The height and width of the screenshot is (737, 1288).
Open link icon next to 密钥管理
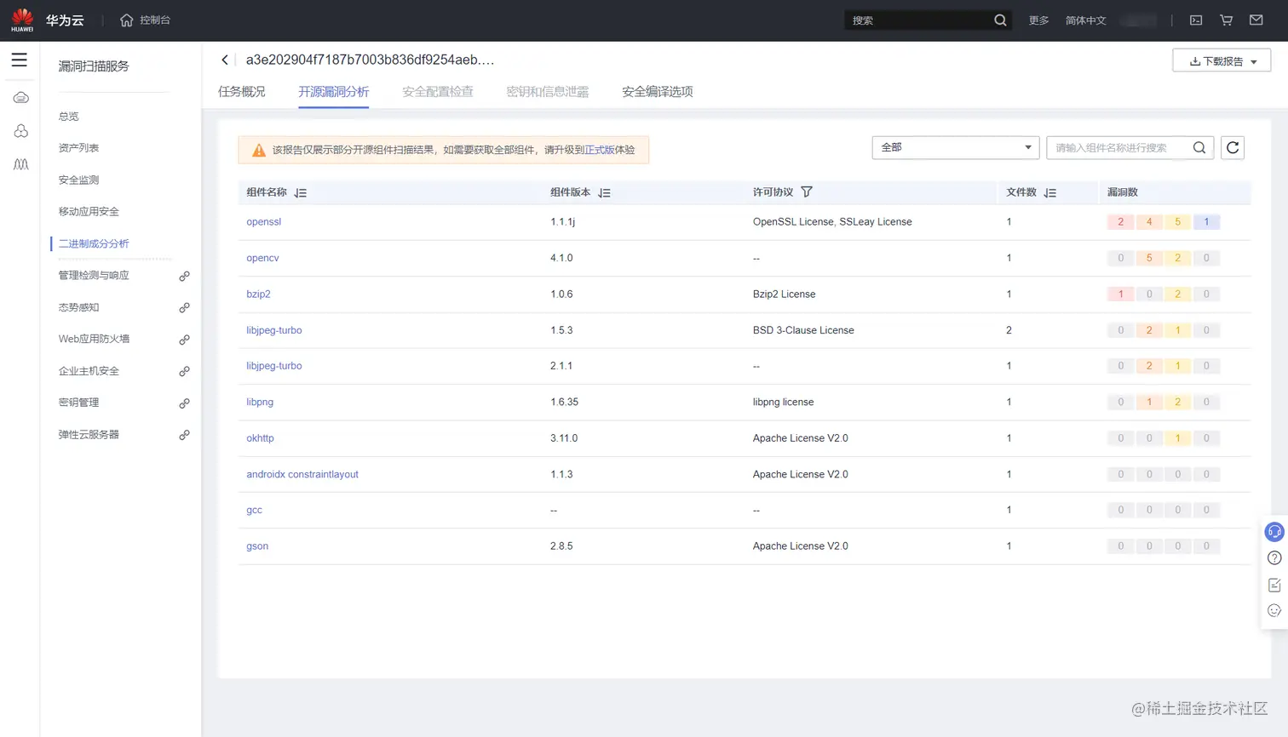click(184, 403)
